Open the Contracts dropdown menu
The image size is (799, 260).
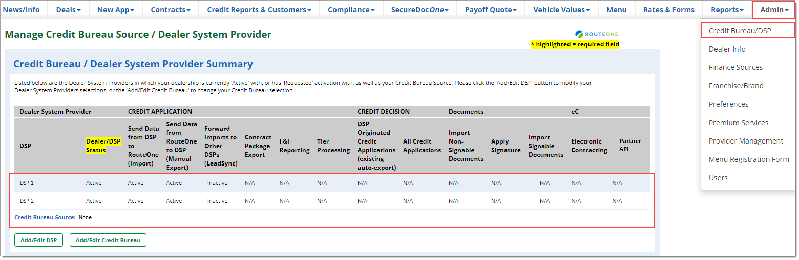click(171, 10)
